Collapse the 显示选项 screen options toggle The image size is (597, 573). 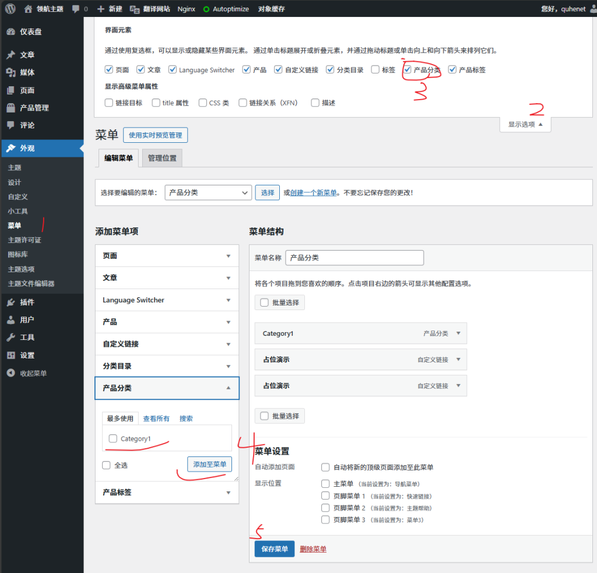pyautogui.click(x=525, y=124)
